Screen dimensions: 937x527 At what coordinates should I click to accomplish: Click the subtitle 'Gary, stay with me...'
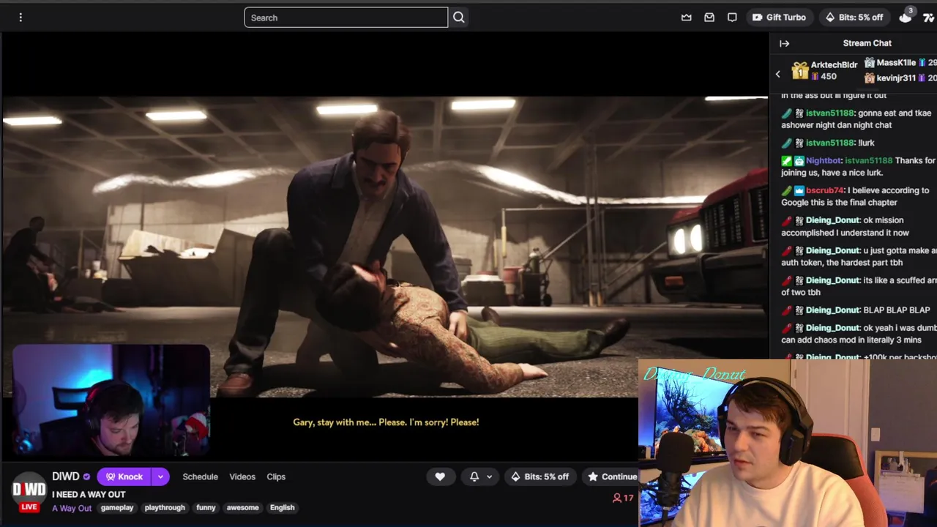pos(386,422)
